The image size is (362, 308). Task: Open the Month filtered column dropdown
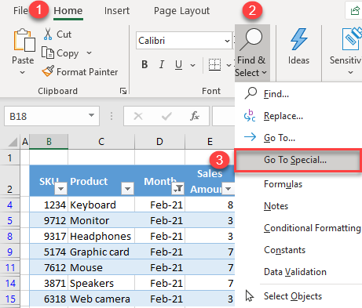coord(178,189)
